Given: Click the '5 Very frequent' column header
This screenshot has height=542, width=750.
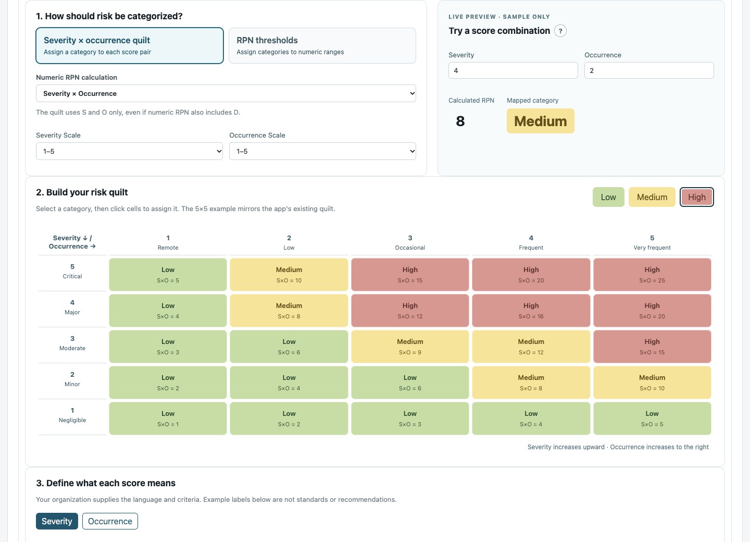Looking at the screenshot, I should pos(652,242).
